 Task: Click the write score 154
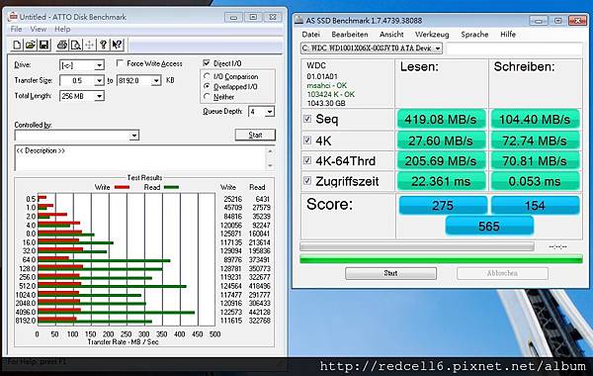pos(535,205)
